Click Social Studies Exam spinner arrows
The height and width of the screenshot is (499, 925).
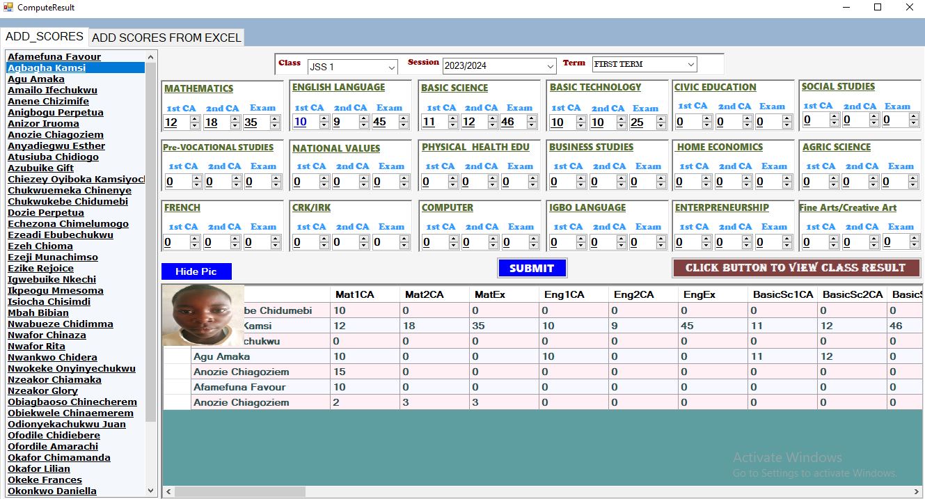coord(915,120)
